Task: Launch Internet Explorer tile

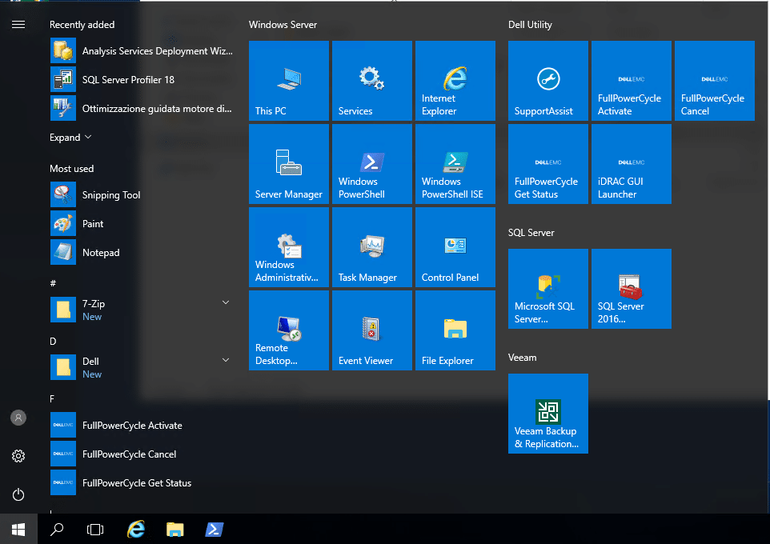Action: click(x=455, y=81)
